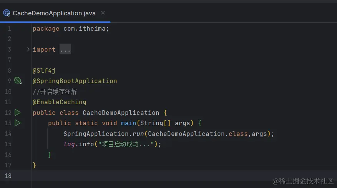Click log.info statement on line 15
The height and width of the screenshot is (188, 337).
(x=112, y=144)
